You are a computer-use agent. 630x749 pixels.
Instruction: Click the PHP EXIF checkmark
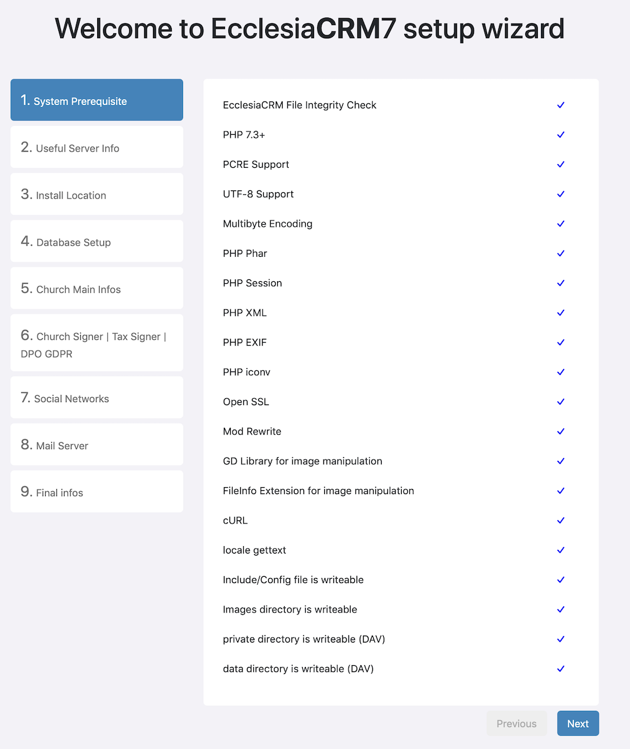pos(560,343)
